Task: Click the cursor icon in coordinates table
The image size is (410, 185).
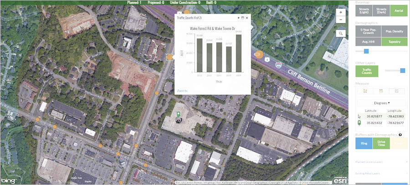Action: click(359, 117)
